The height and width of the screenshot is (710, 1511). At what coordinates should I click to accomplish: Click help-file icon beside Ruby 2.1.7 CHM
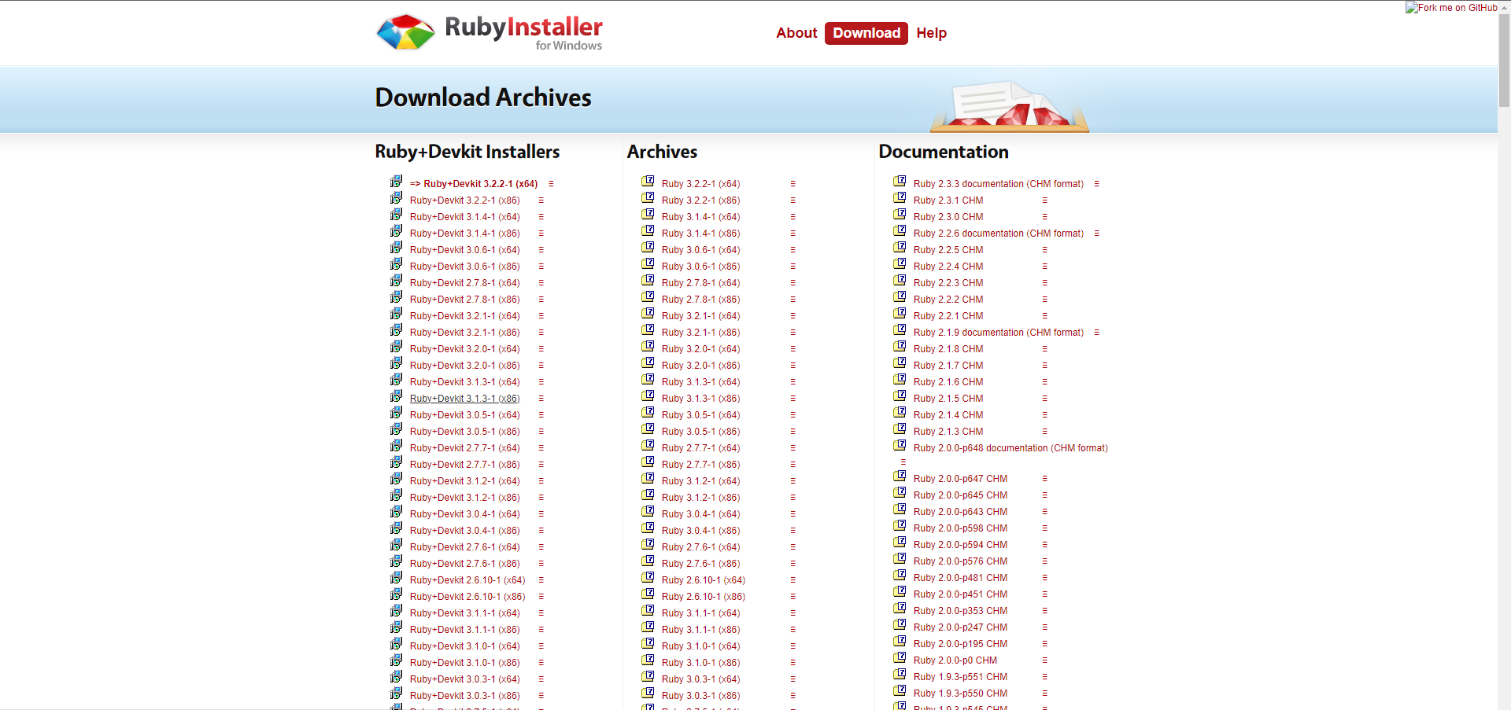(x=900, y=362)
